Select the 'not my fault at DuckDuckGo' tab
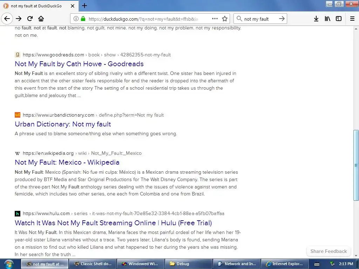Viewport: 359px width, 269px height. [x=39, y=6]
